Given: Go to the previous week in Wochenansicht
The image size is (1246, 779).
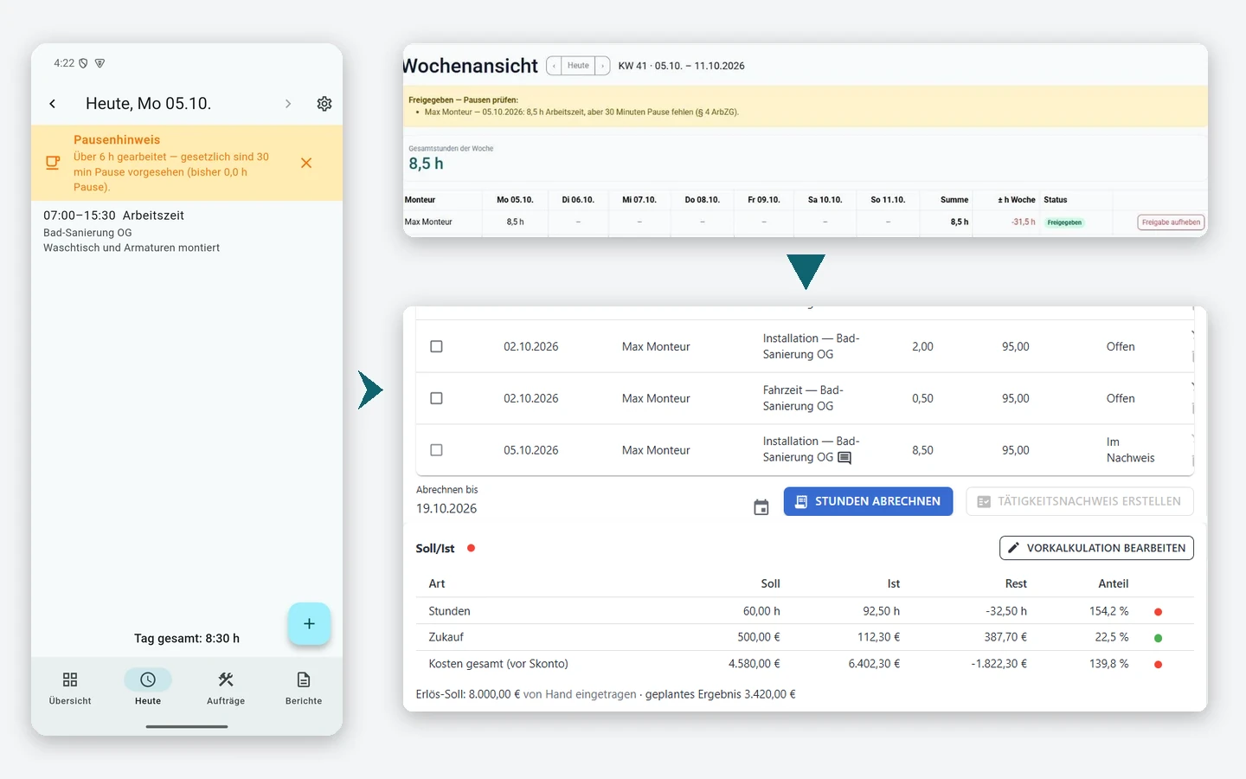Looking at the screenshot, I should 554,66.
